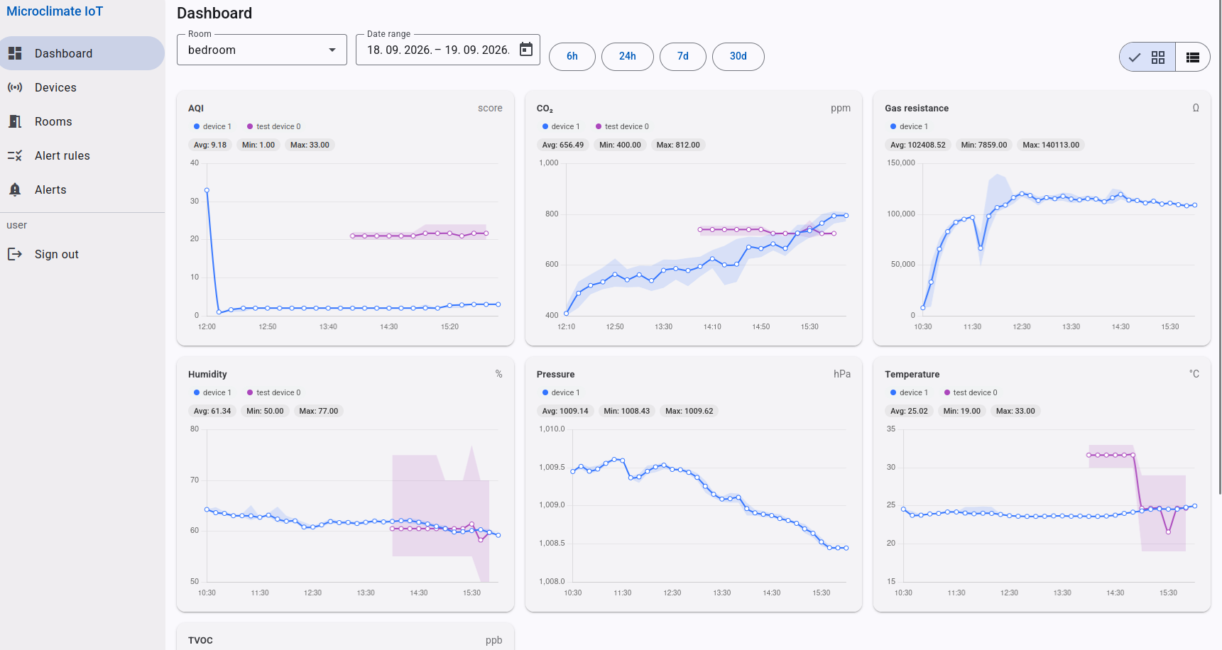Click the TVOC card title

click(x=200, y=640)
